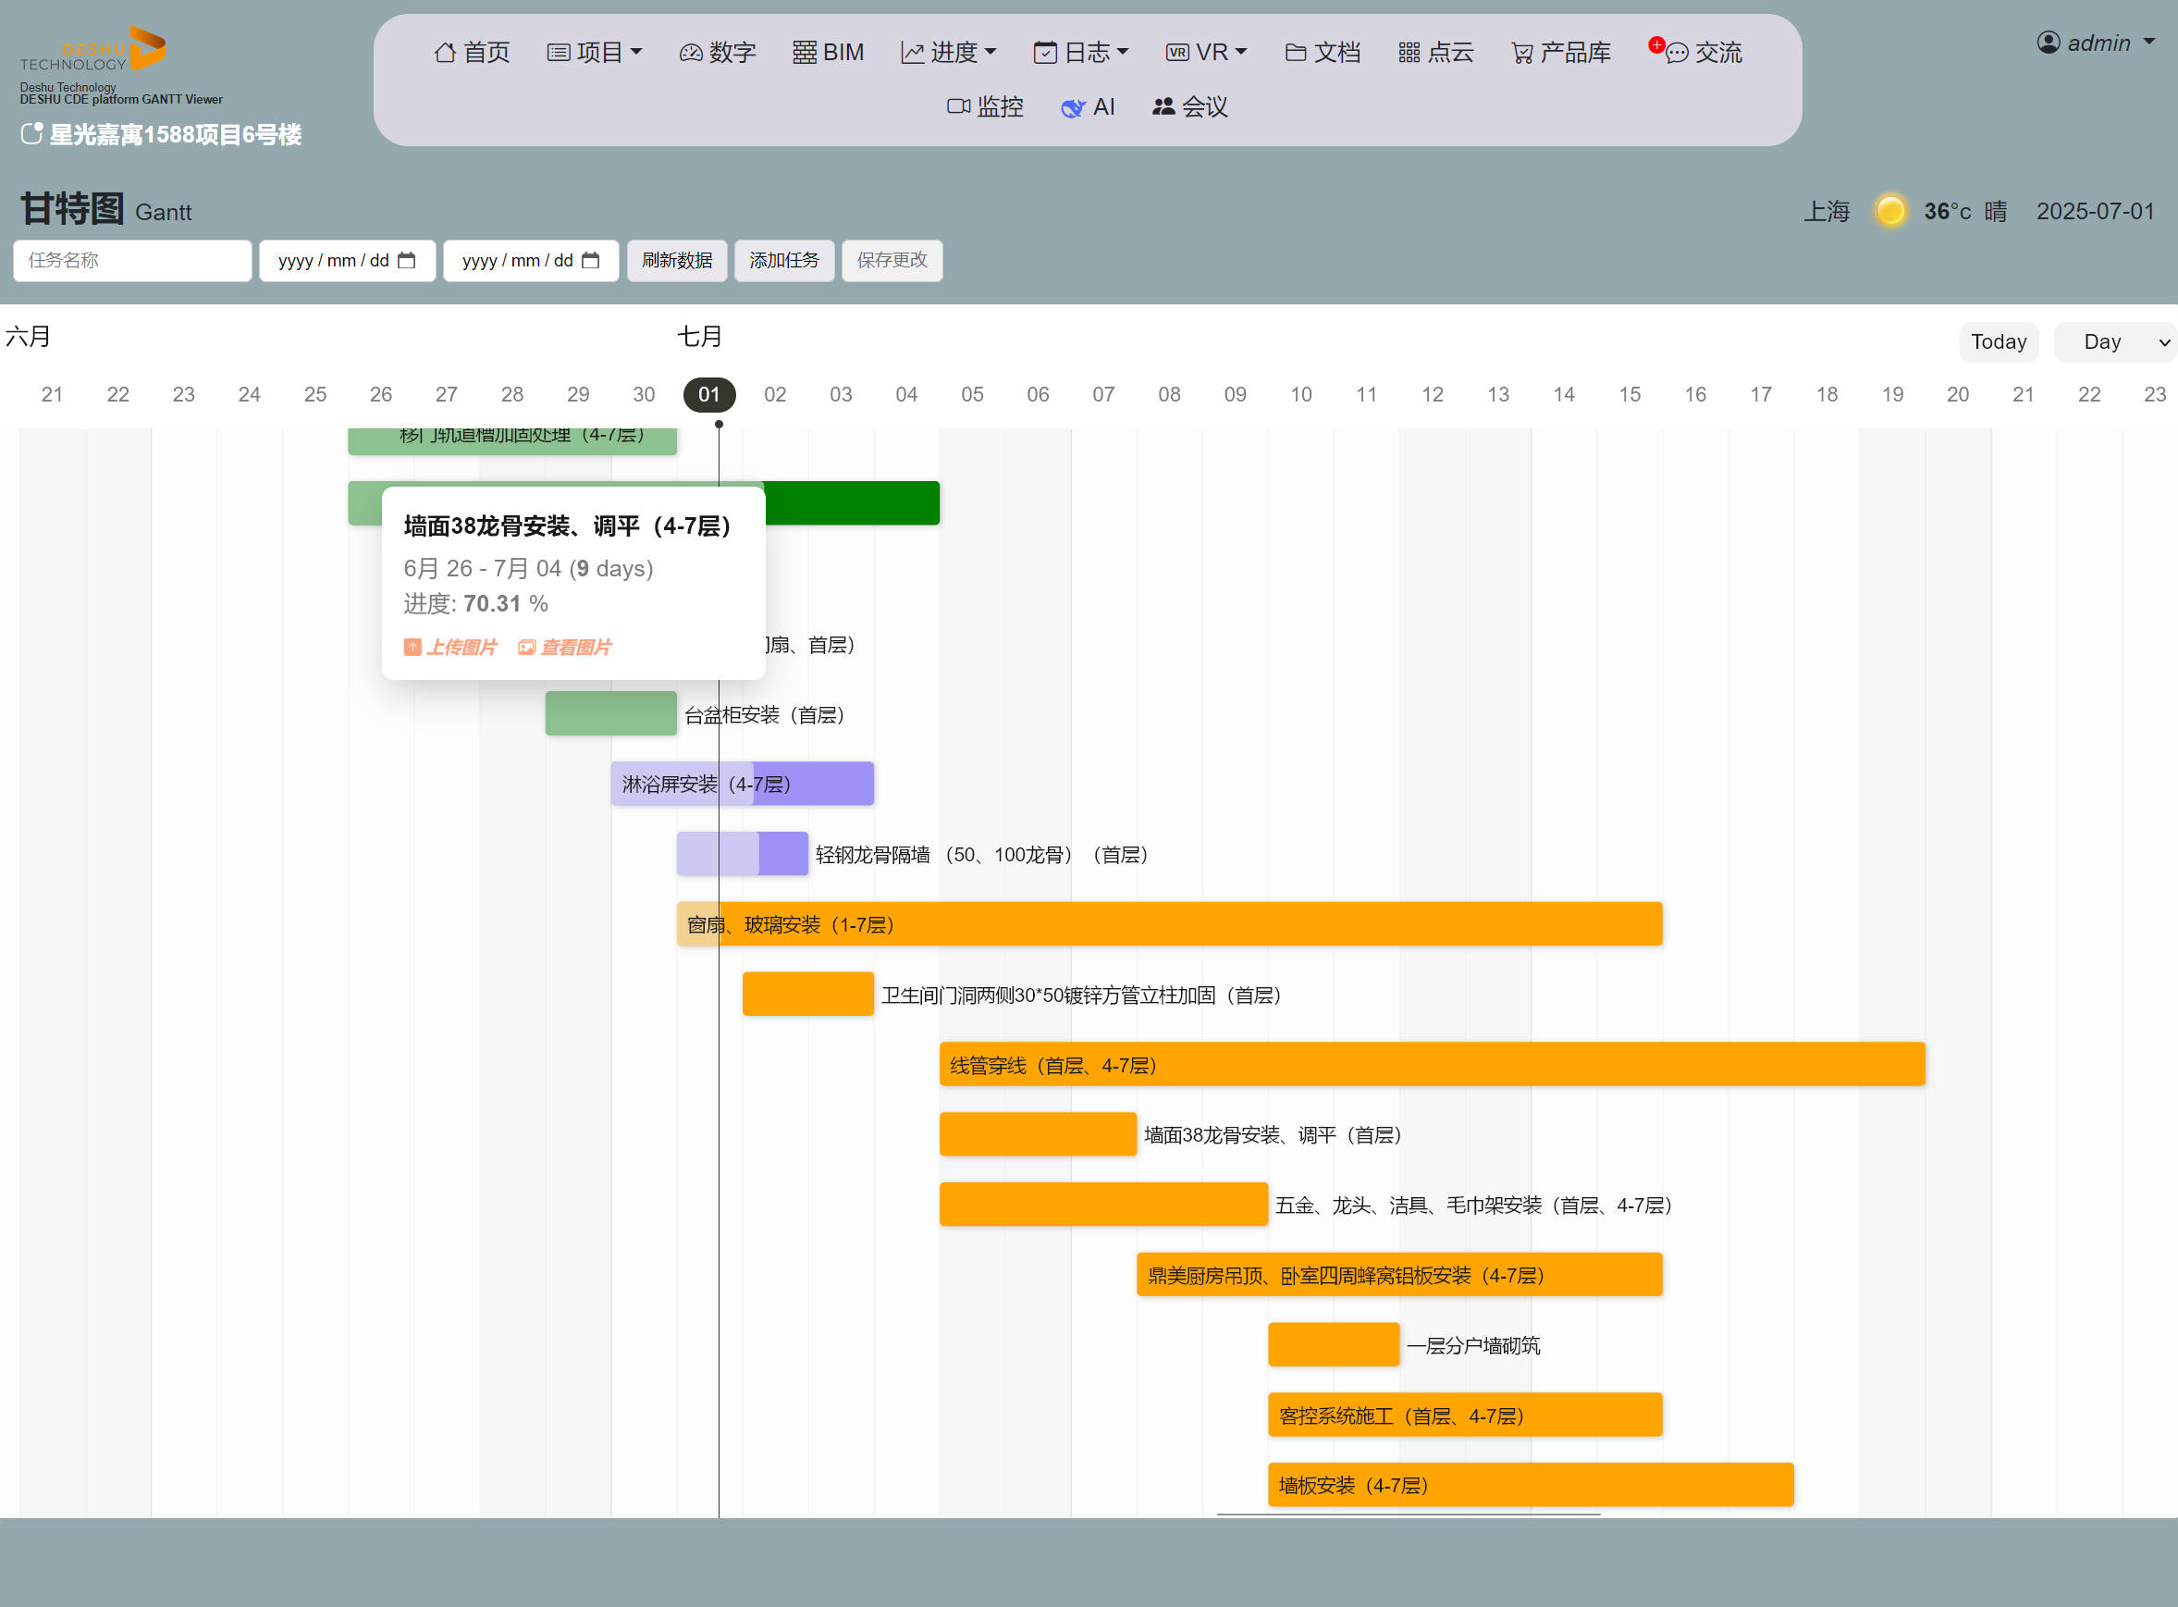This screenshot has width=2178, height=1607.
Task: Click 上传图片 upload icon in tooltip
Action: point(412,647)
